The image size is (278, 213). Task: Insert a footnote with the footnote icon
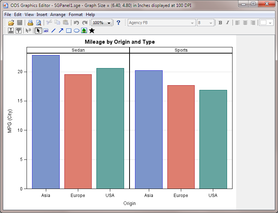(19, 31)
